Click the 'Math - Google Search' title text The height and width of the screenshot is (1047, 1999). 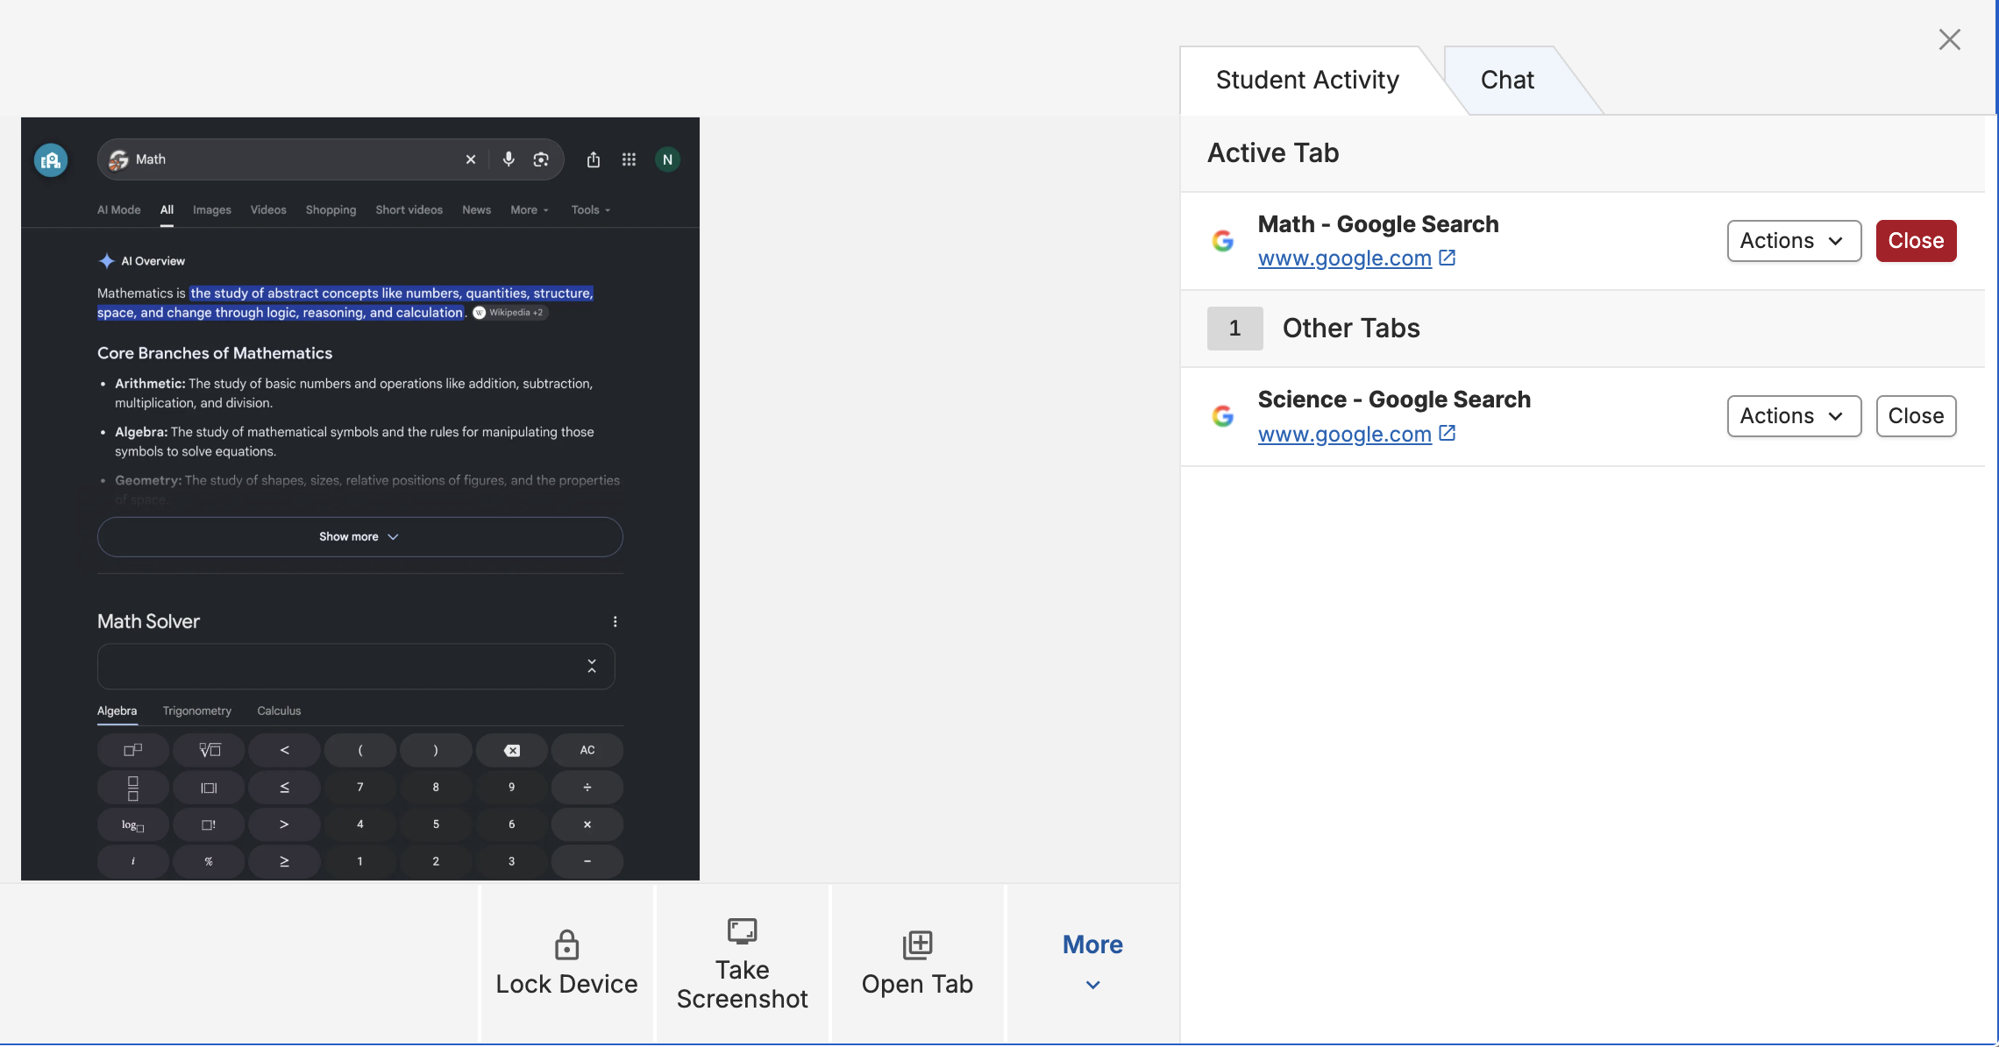(x=1378, y=224)
